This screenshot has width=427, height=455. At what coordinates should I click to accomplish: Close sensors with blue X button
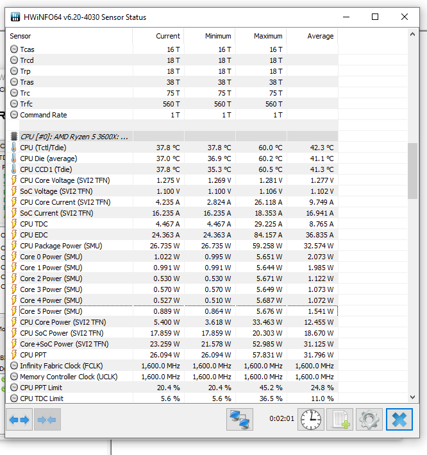pos(398,420)
